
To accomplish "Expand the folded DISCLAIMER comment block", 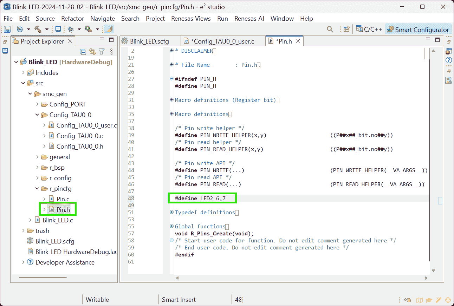I will (171, 51).
